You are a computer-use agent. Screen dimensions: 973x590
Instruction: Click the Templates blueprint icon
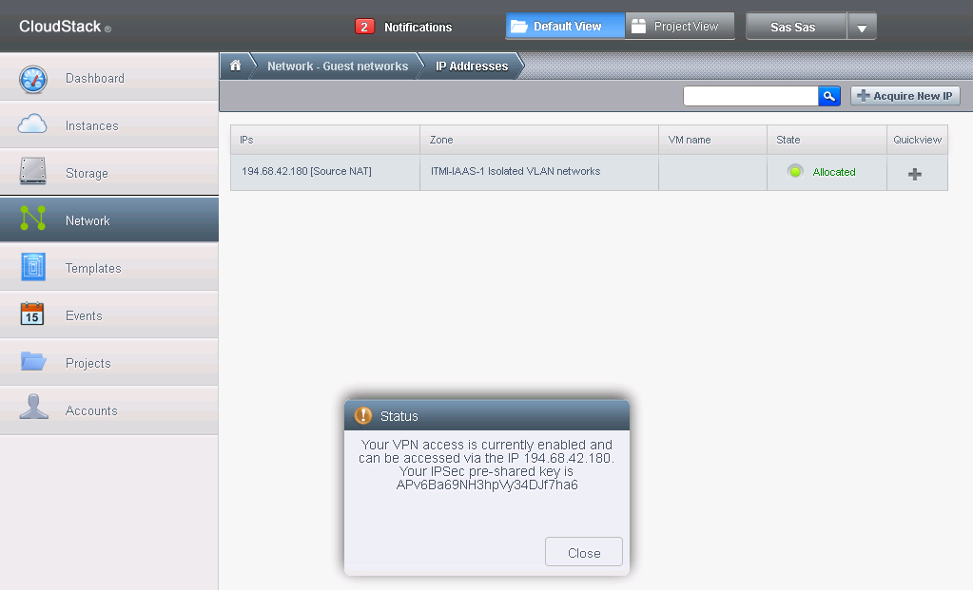pos(33,268)
